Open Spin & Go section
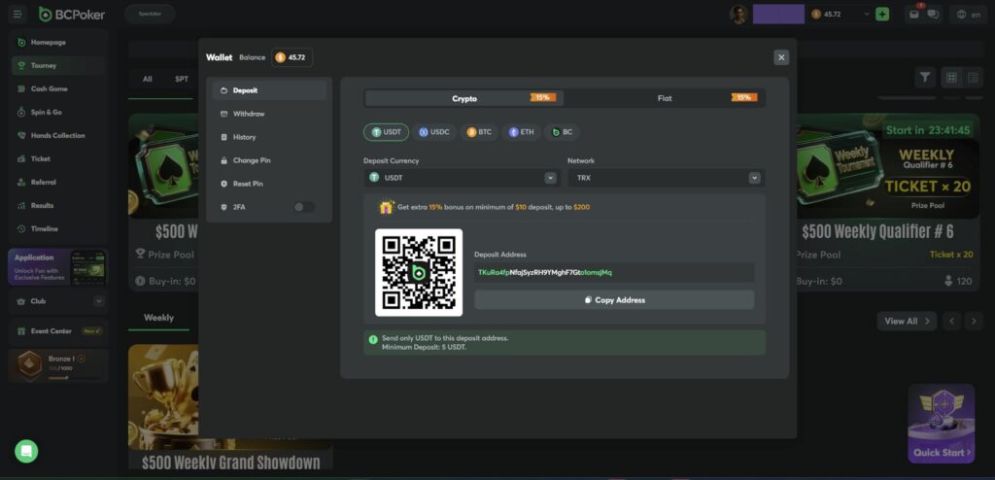Screen dimensions: 995x480 (57, 112)
